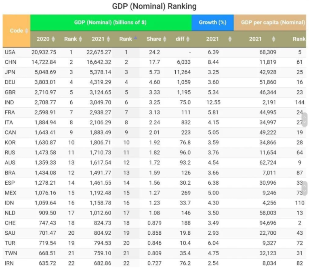Sort table by Code column arrows
Viewport: 309px width, 273px height.
tap(26, 31)
